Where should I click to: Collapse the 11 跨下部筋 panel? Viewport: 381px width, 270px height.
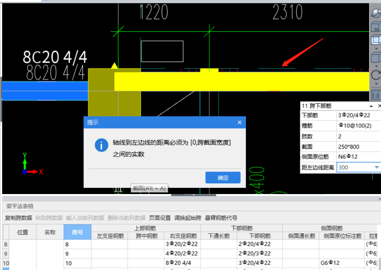click(371, 105)
